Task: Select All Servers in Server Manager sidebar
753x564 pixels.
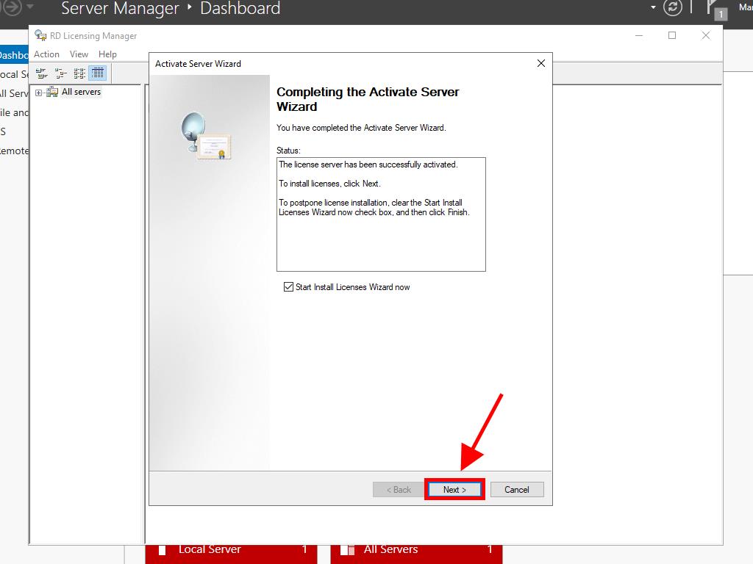Action: click(14, 93)
